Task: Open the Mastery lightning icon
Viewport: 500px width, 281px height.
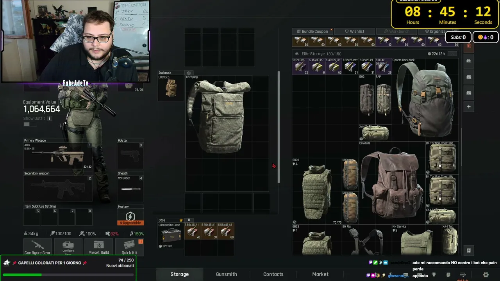Action: coord(130,216)
